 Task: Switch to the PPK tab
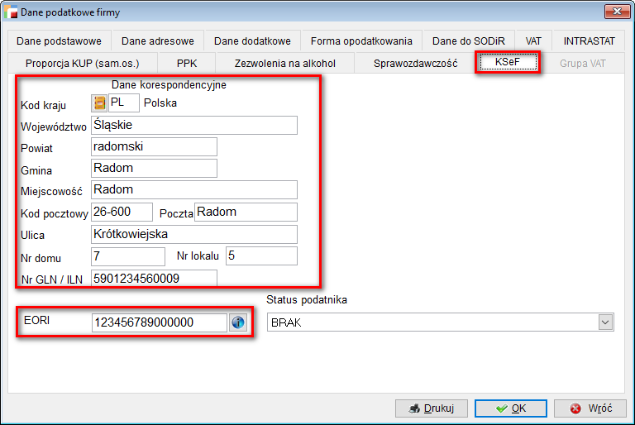tap(187, 63)
